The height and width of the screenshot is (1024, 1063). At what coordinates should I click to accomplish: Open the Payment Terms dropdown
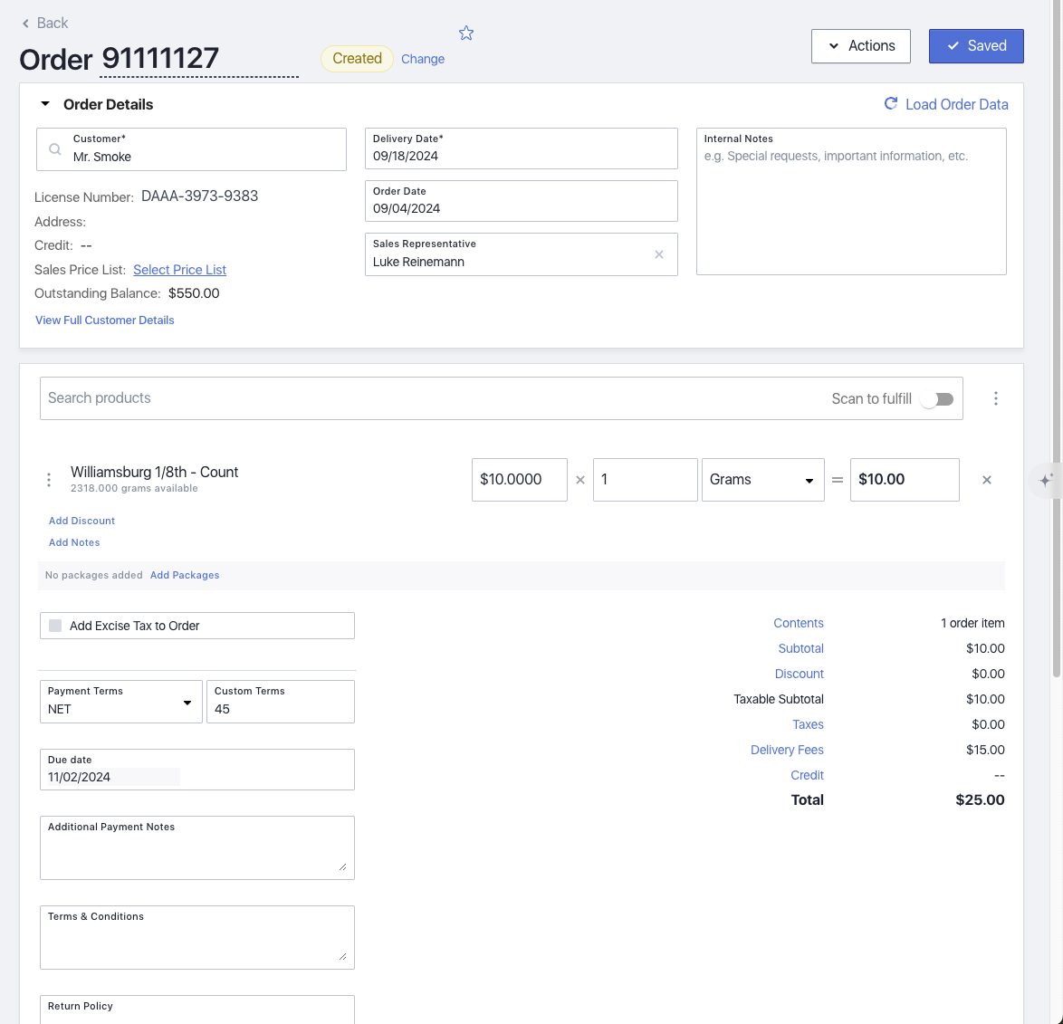121,702
